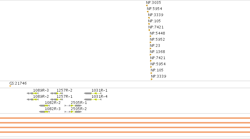Select NP:3339 label above its right-pointing marker
Screen dimensions: 250x139
(159, 76)
